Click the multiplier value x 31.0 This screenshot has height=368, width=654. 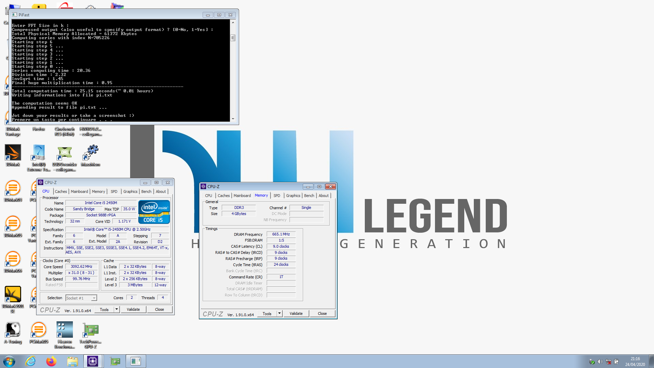[x=81, y=273]
